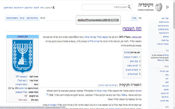This screenshot has width=175, height=109.
Task: Open לוח מודעות in the sidebar
Action: pyautogui.click(x=165, y=93)
